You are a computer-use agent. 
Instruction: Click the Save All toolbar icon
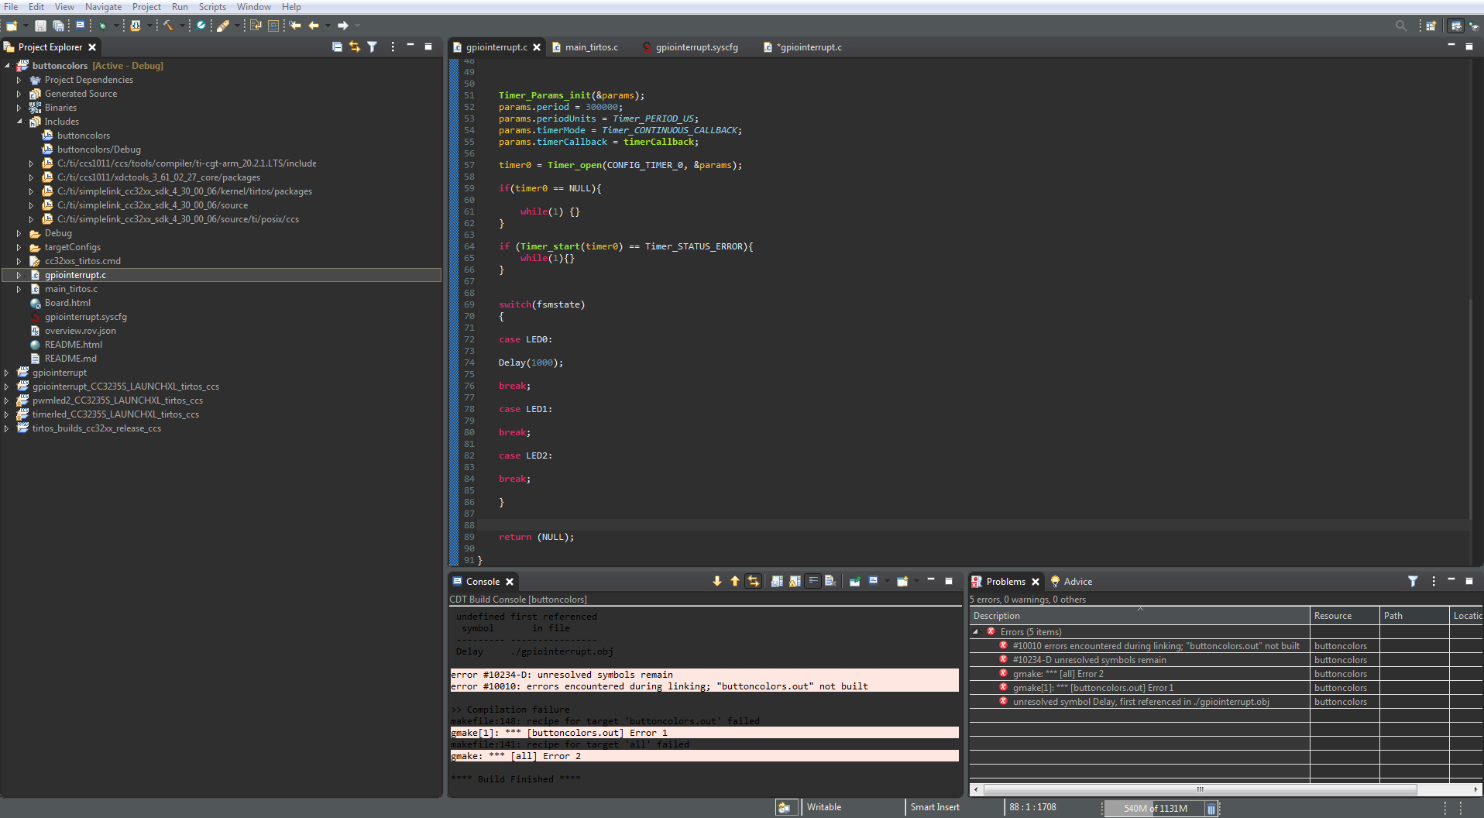58,26
